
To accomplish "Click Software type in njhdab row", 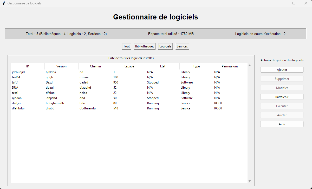I will click(x=187, y=98).
